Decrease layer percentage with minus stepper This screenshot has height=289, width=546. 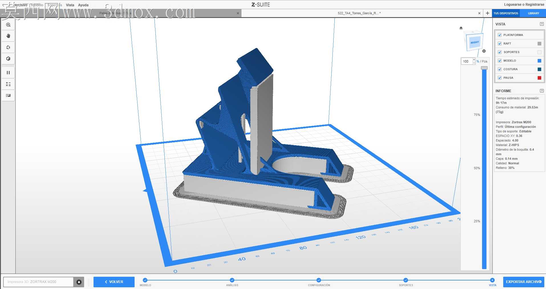coord(474,63)
